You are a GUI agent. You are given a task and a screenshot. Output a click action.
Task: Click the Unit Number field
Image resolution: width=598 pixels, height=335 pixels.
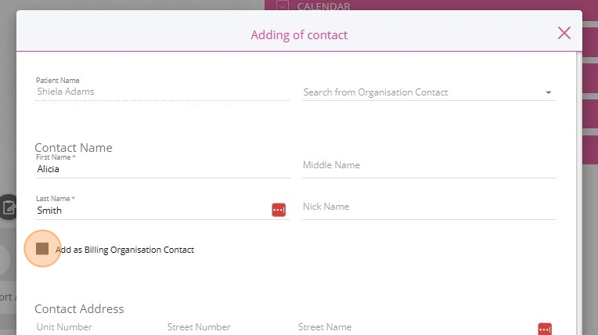pos(94,327)
